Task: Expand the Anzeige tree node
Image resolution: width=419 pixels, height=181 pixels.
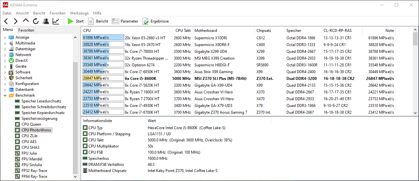Action: (5, 37)
